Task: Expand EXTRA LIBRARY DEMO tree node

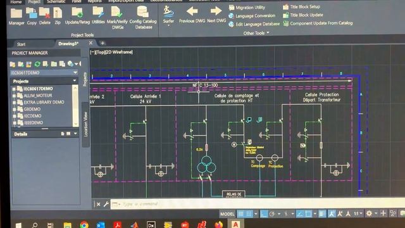Action: pyautogui.click(x=14, y=103)
